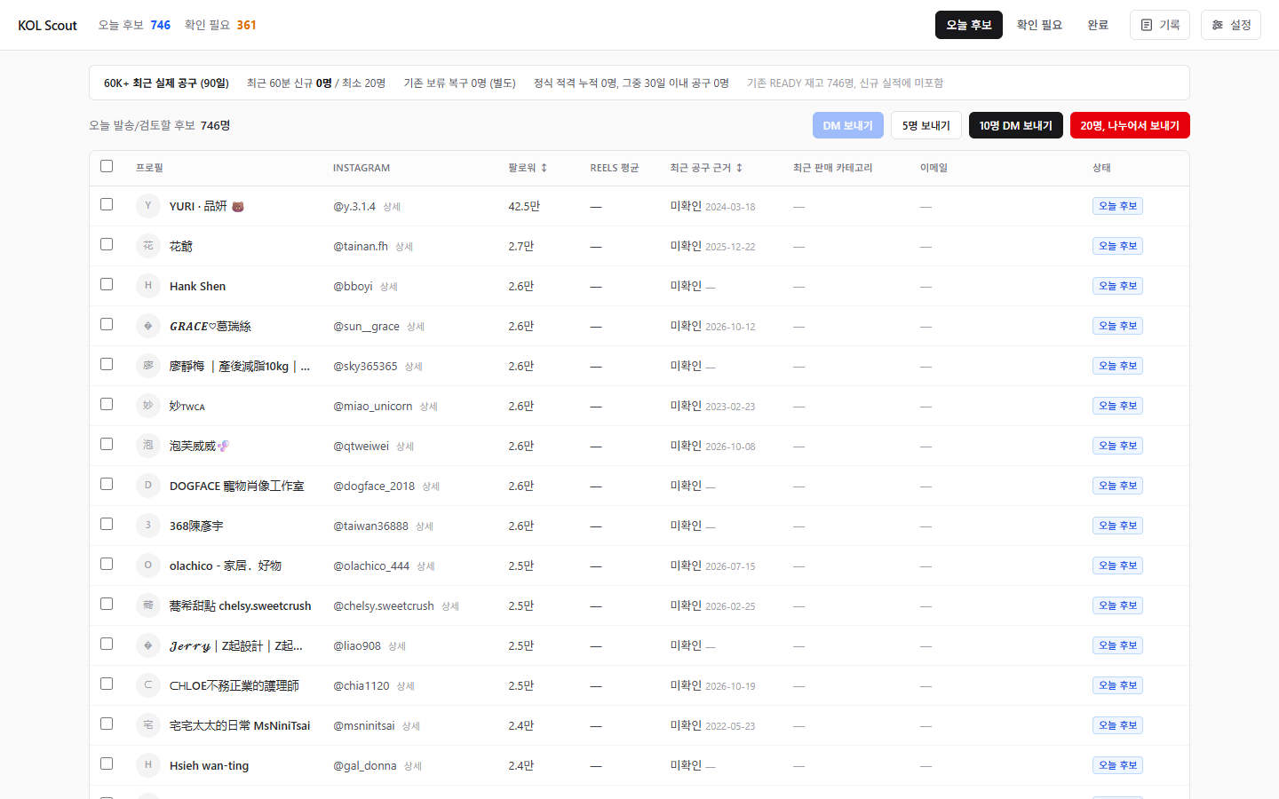Switch to 완료 tab

[1098, 25]
